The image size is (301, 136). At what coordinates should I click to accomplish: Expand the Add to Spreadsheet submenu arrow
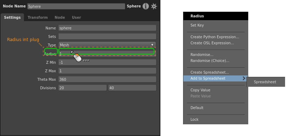(244, 78)
